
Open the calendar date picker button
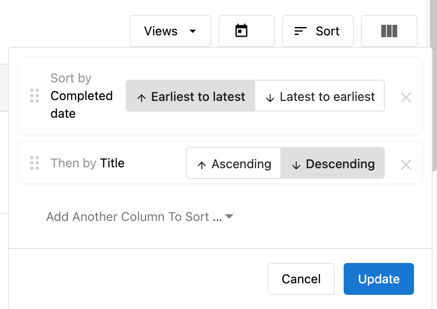click(247, 31)
